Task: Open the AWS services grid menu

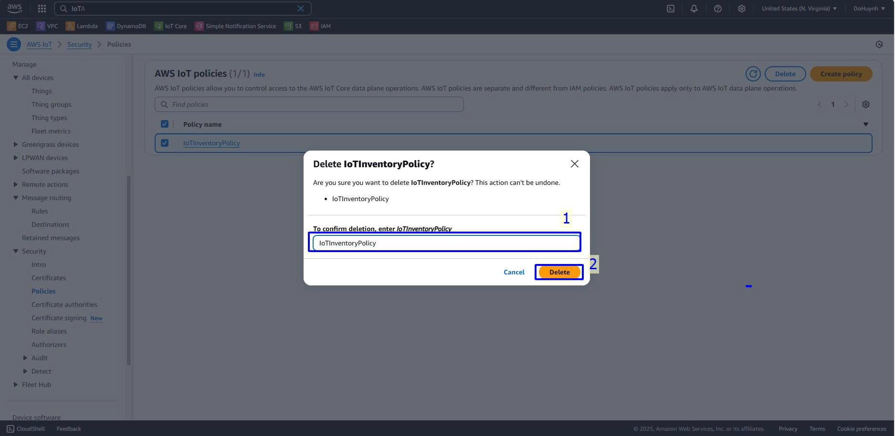Action: pos(42,9)
